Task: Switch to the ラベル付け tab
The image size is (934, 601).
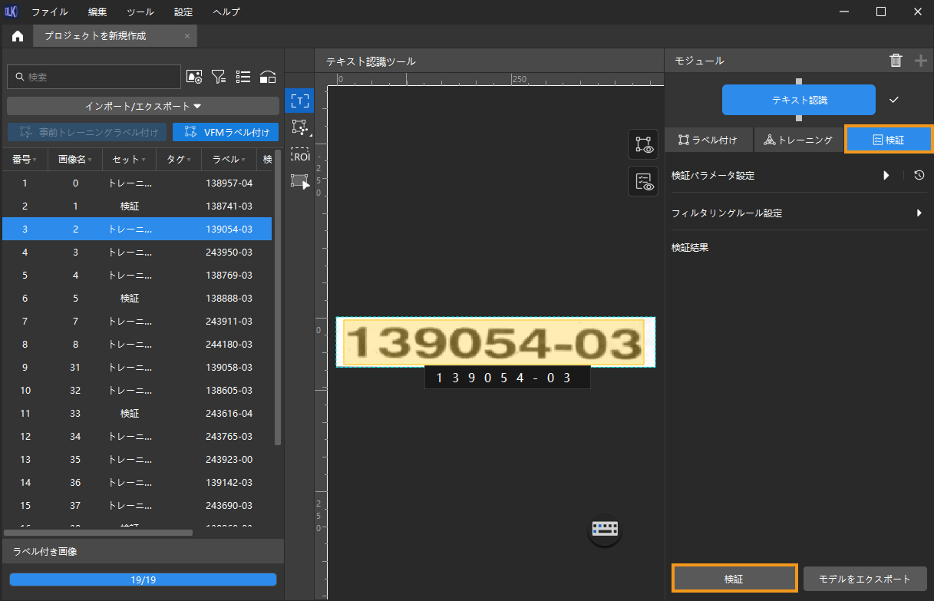Action: pyautogui.click(x=708, y=140)
